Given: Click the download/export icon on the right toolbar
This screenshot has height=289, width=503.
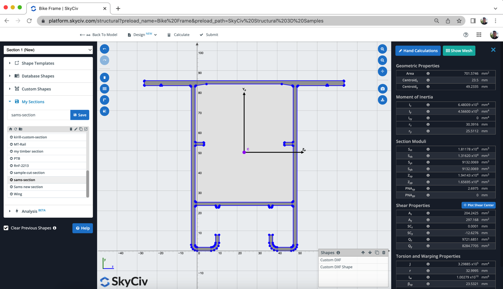Looking at the screenshot, I should pos(382,100).
